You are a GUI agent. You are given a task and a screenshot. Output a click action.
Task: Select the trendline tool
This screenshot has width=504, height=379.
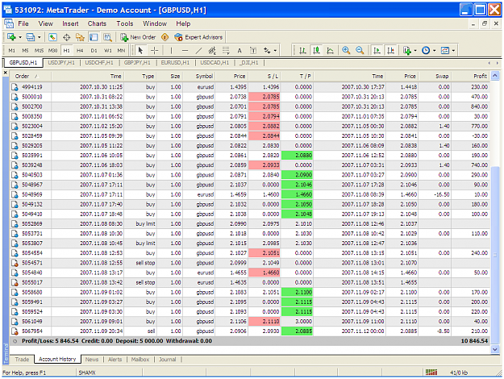(x=198, y=51)
